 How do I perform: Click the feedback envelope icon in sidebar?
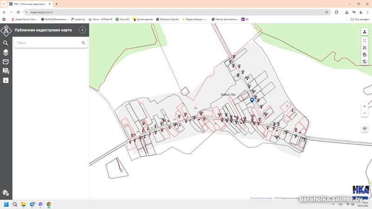click(x=6, y=62)
